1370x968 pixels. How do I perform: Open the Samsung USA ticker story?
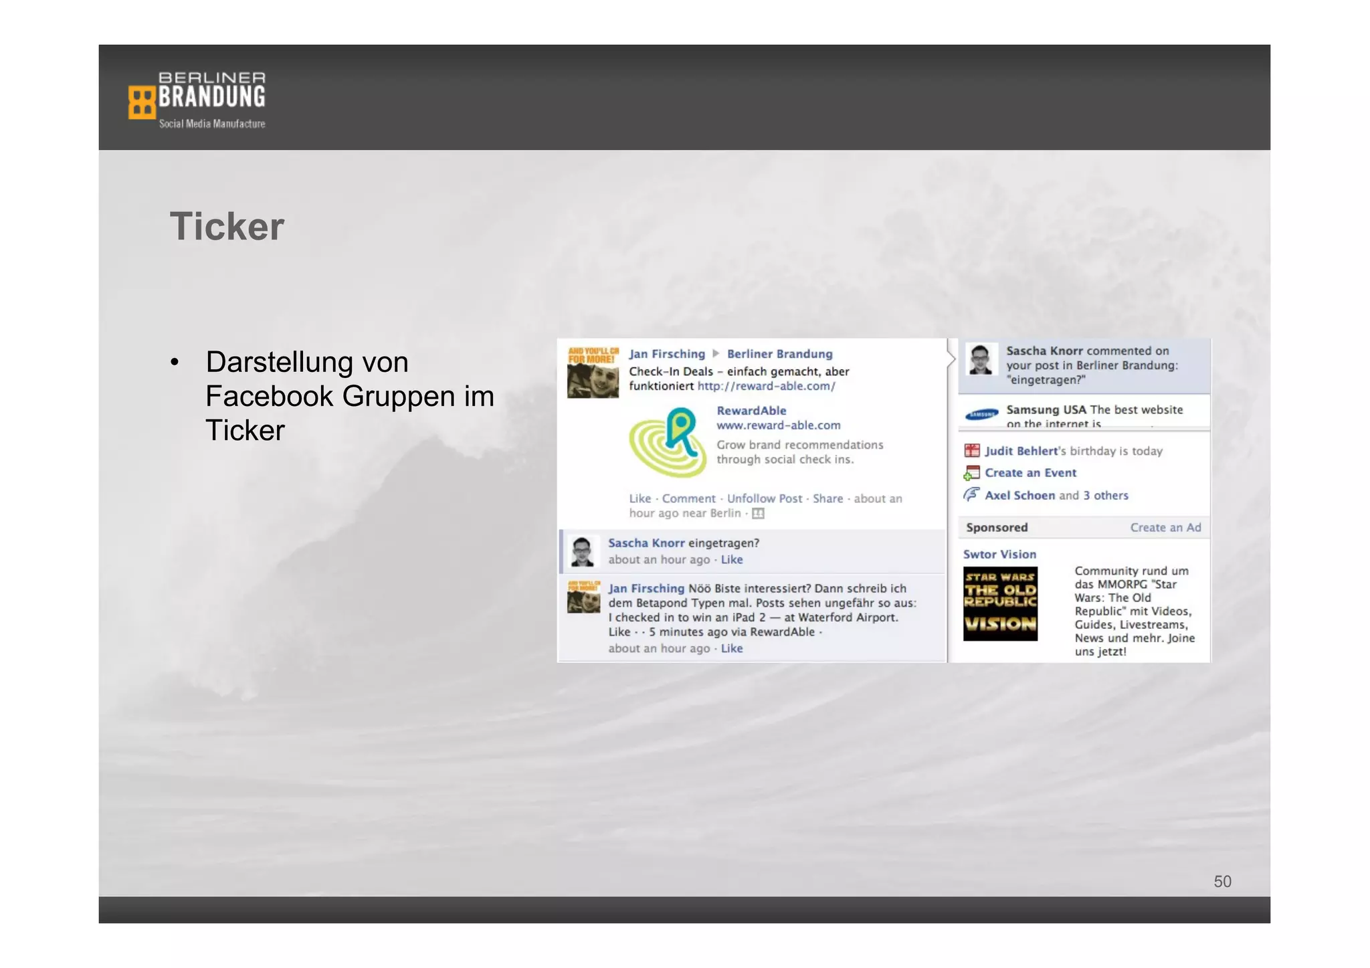[1084, 411]
